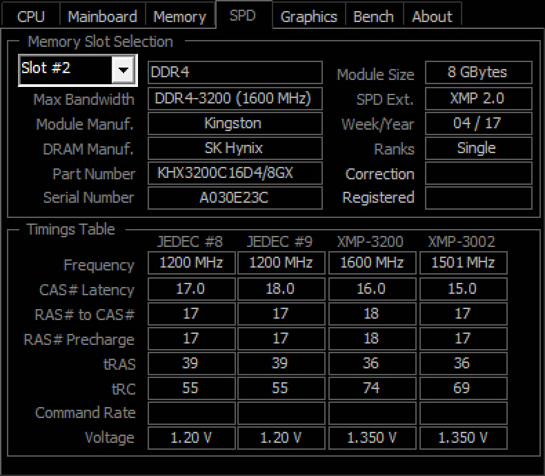This screenshot has height=476, width=545.
Task: Click the Memory Slot Selection group title
Action: [100, 41]
